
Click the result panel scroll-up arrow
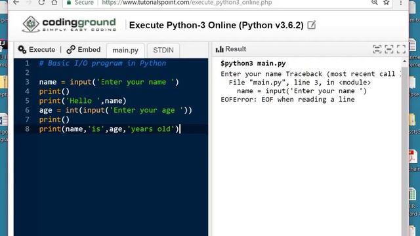coord(404,62)
